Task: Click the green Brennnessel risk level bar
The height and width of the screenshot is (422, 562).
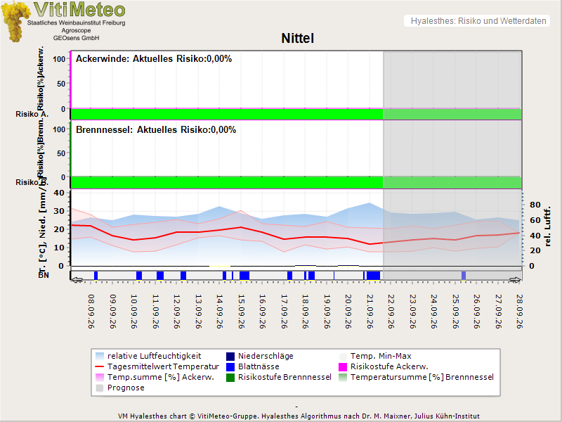Action: pos(296,182)
